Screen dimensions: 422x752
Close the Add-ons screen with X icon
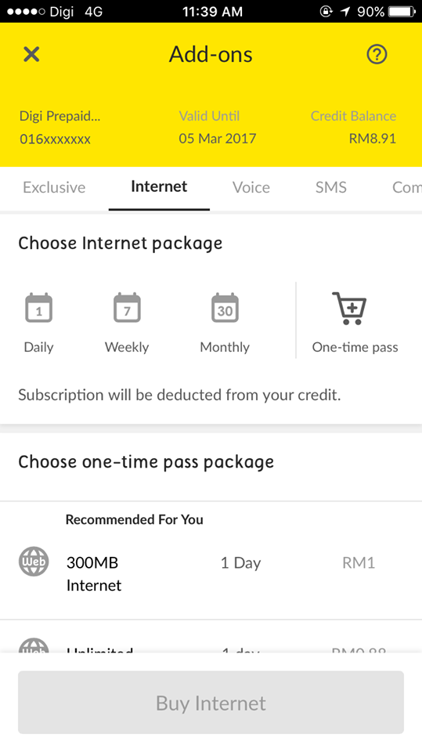31,54
